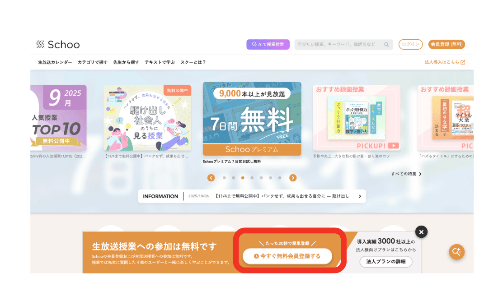Viewport: 498px width, 296px height.
Task: Click into the lesson keyword search field
Action: click(x=339, y=45)
